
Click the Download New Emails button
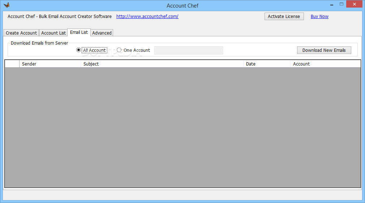324,50
